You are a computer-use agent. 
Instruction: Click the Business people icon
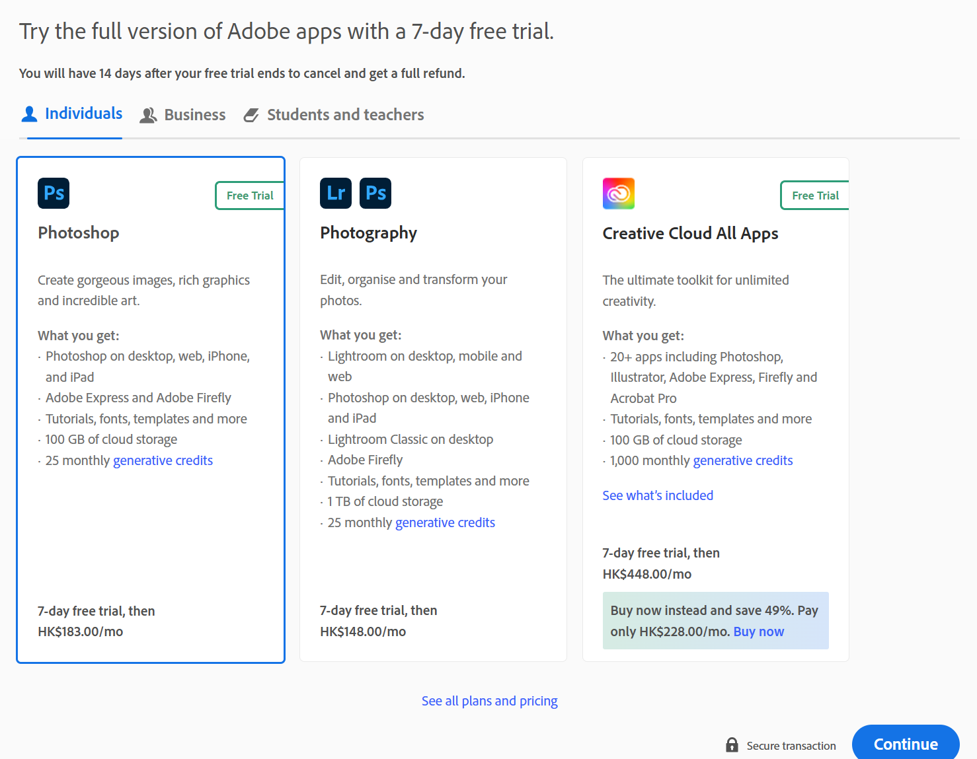(148, 116)
